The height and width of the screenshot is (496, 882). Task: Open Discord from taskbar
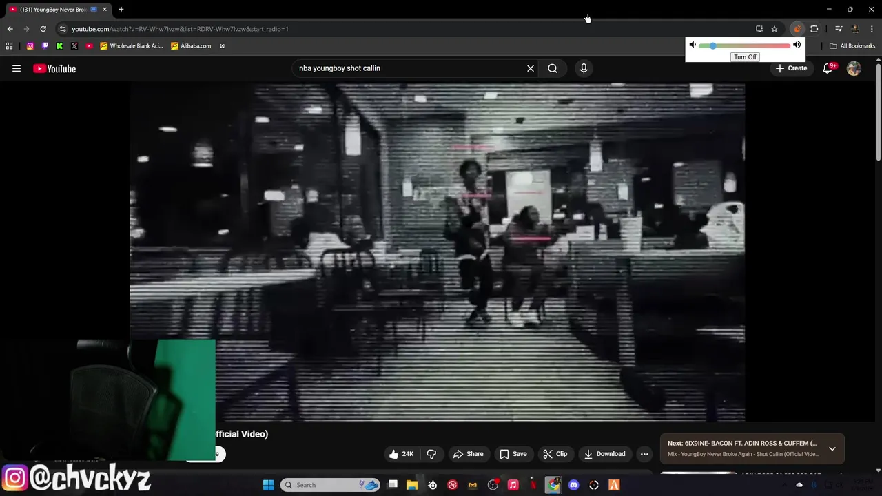click(x=573, y=485)
